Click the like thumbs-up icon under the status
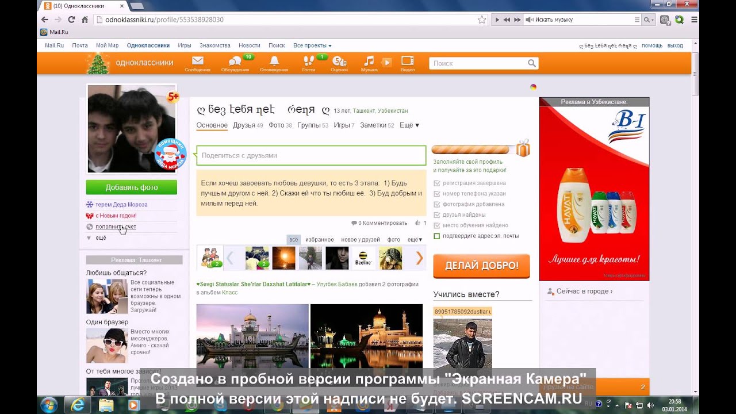This screenshot has height=414, width=736. click(x=417, y=223)
